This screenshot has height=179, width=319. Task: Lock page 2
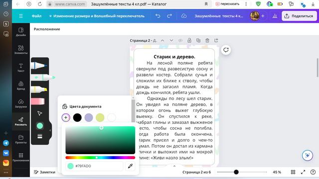[x=189, y=40]
